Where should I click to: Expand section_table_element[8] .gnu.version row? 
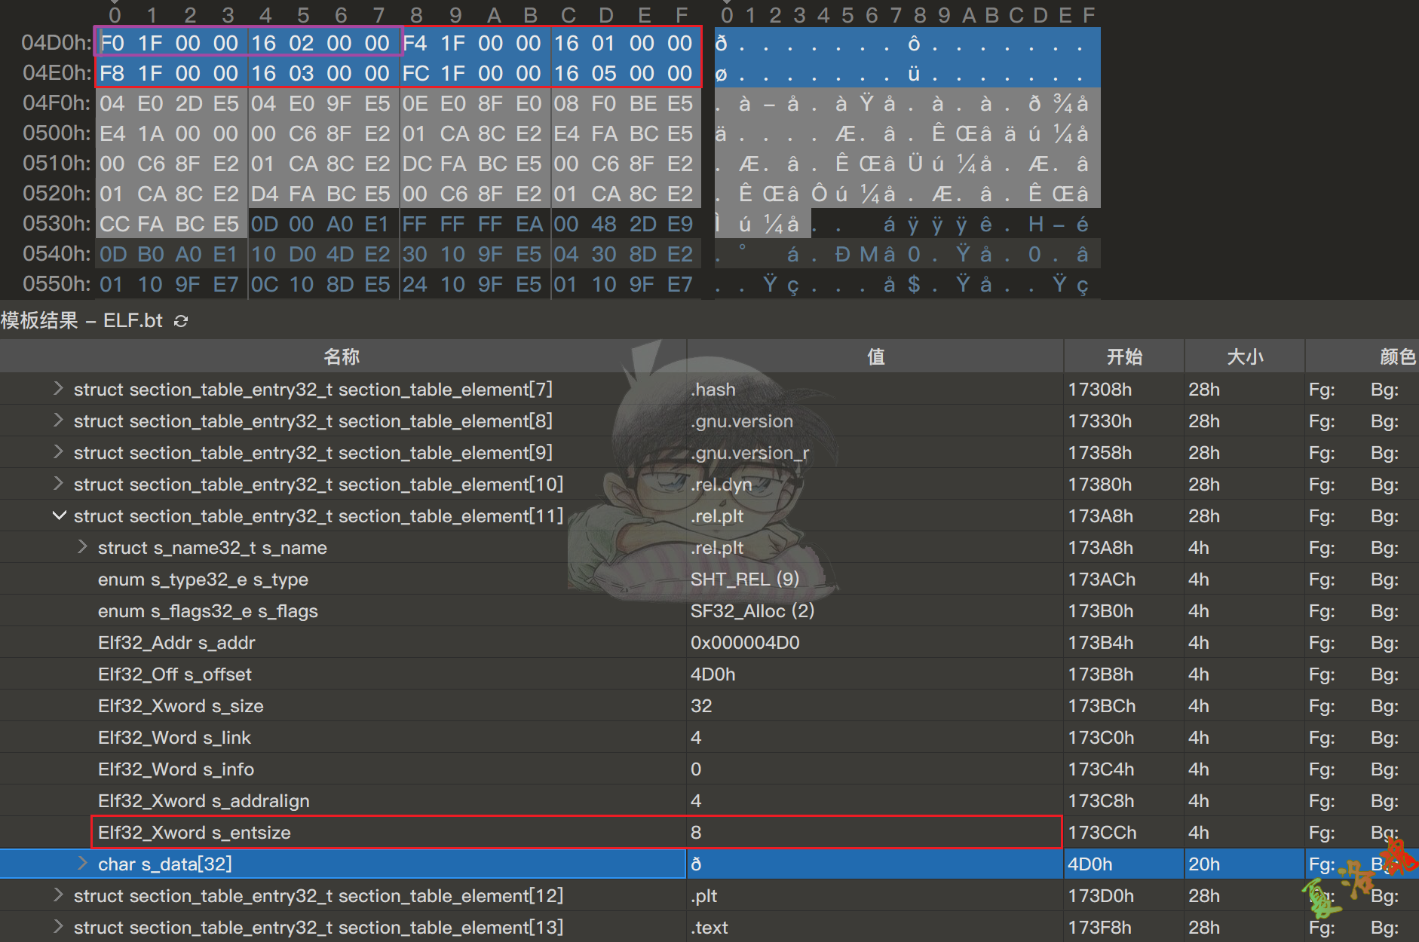[x=58, y=421]
